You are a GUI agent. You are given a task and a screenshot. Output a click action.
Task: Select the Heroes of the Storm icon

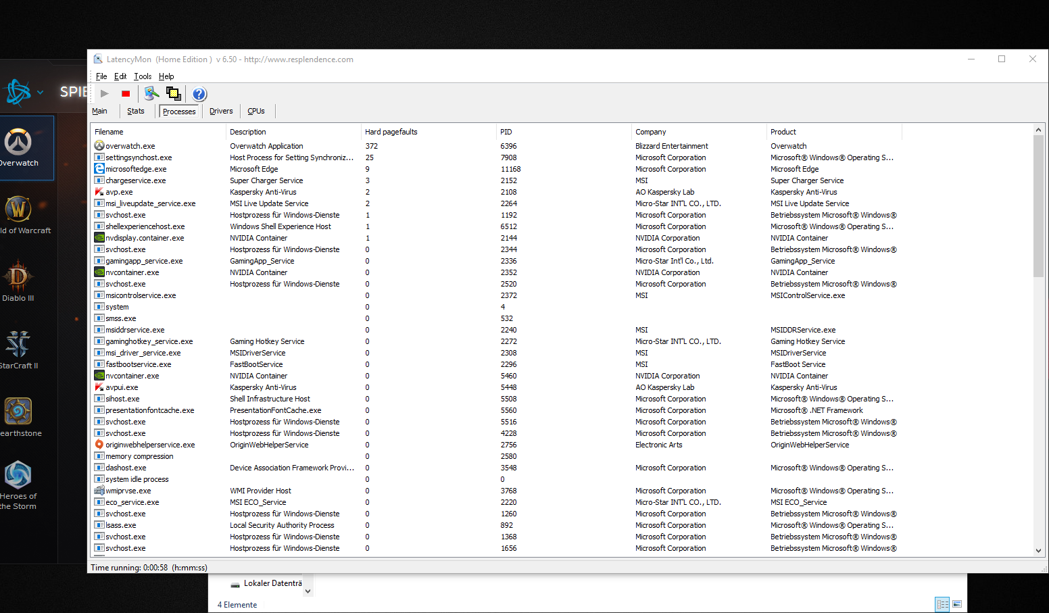[x=18, y=474]
